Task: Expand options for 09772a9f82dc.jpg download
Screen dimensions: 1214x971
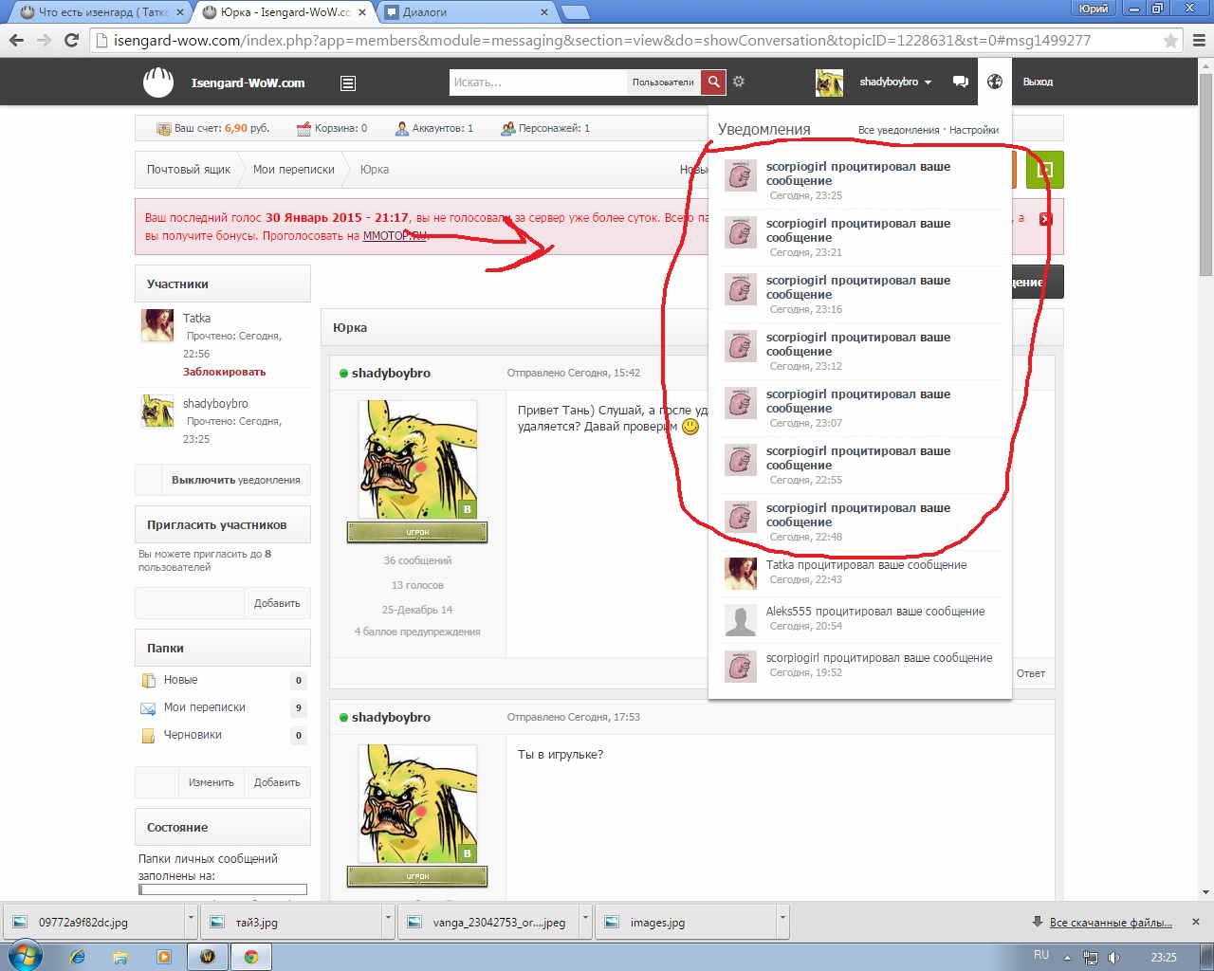Action: coord(191,920)
